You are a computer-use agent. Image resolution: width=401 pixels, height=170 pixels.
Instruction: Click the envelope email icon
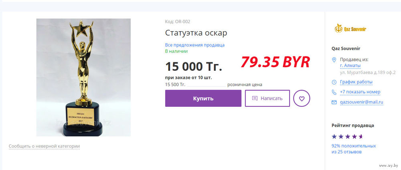[334, 102]
